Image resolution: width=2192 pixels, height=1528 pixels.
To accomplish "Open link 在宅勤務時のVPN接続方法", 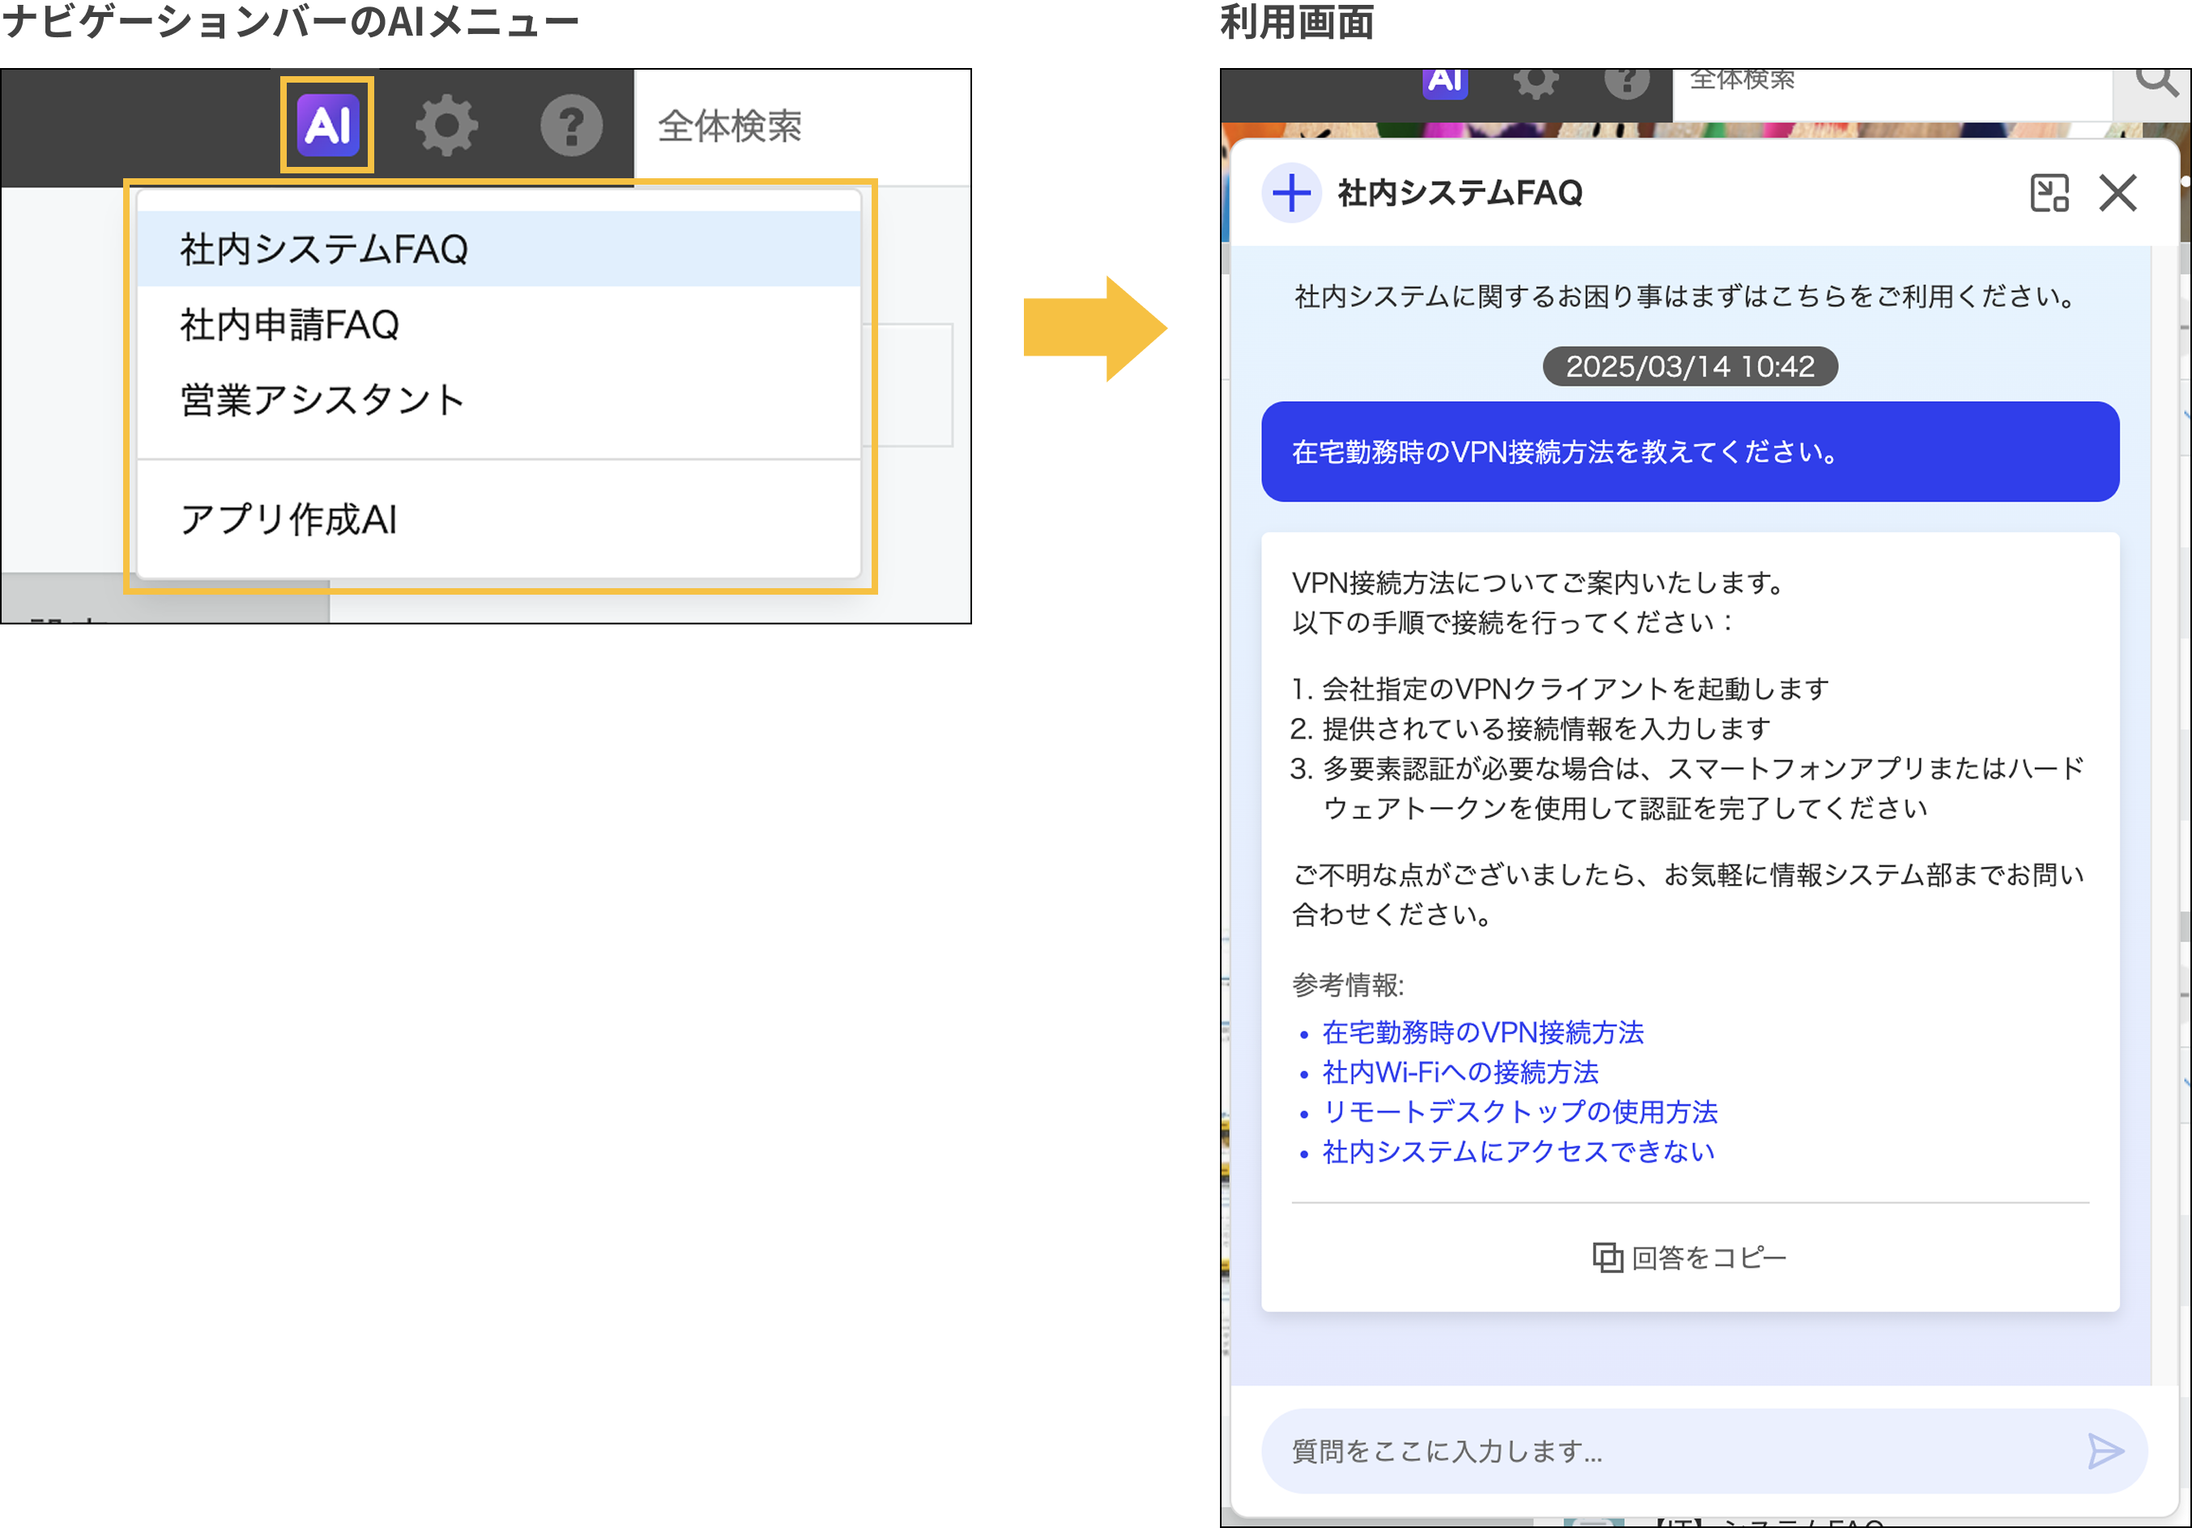I will coord(1482,1032).
